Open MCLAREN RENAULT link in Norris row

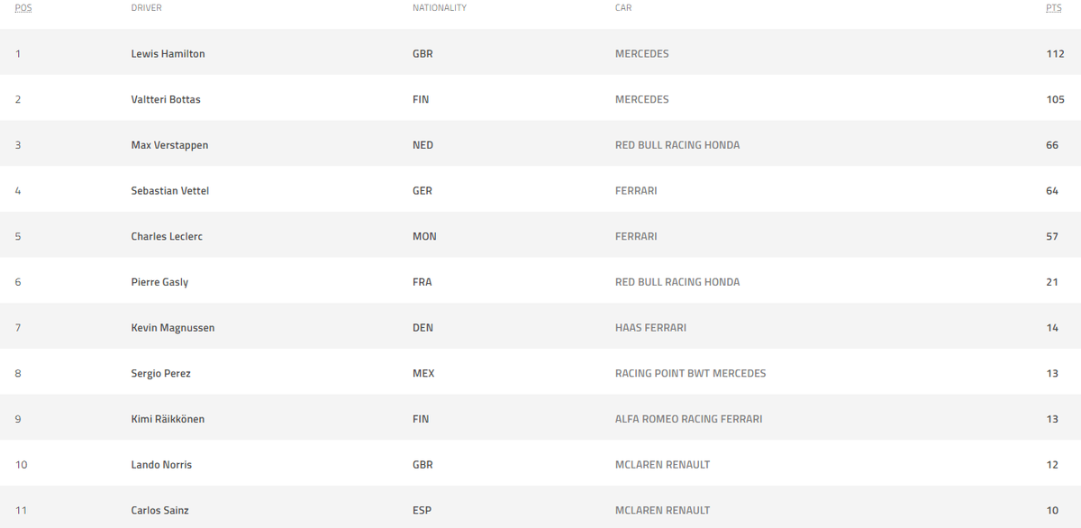[x=662, y=465]
